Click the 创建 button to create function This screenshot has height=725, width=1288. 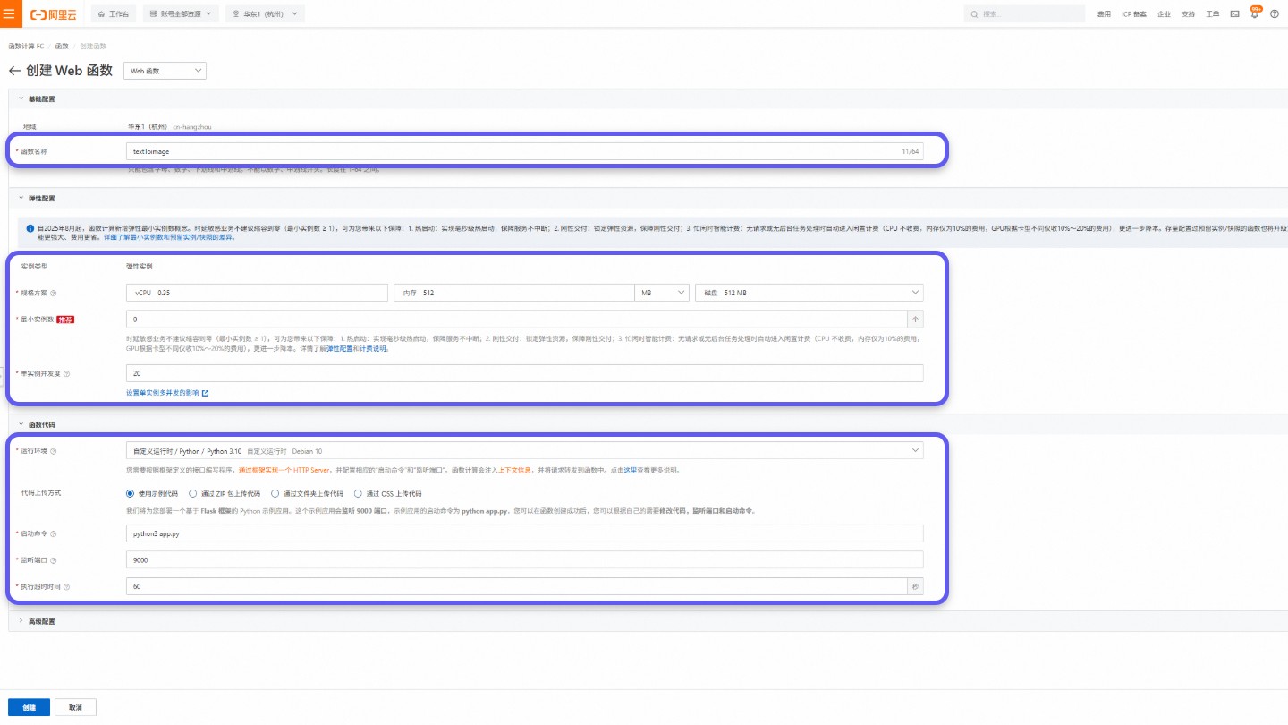[x=29, y=706]
